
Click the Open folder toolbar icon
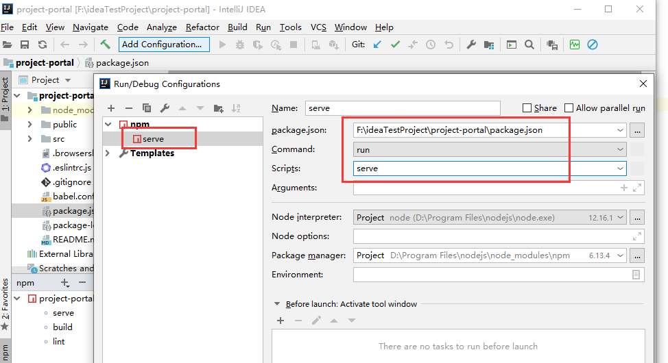click(x=8, y=45)
